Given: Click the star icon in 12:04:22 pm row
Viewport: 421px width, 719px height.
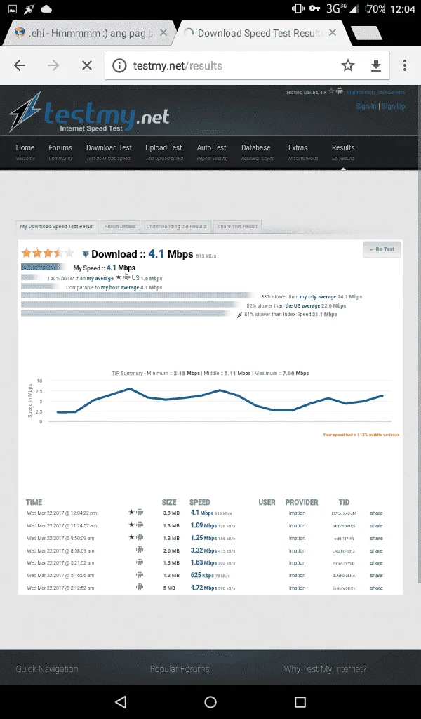Looking at the screenshot, I should [x=131, y=512].
